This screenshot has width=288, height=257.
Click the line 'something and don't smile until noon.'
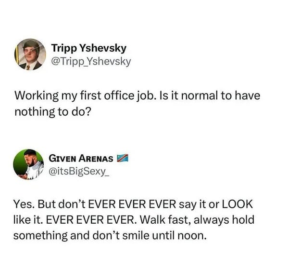pos(110,235)
